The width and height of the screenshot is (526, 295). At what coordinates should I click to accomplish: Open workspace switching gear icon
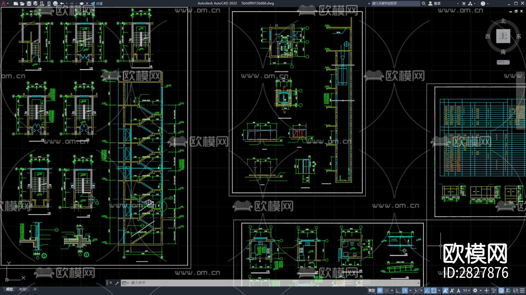(475, 290)
